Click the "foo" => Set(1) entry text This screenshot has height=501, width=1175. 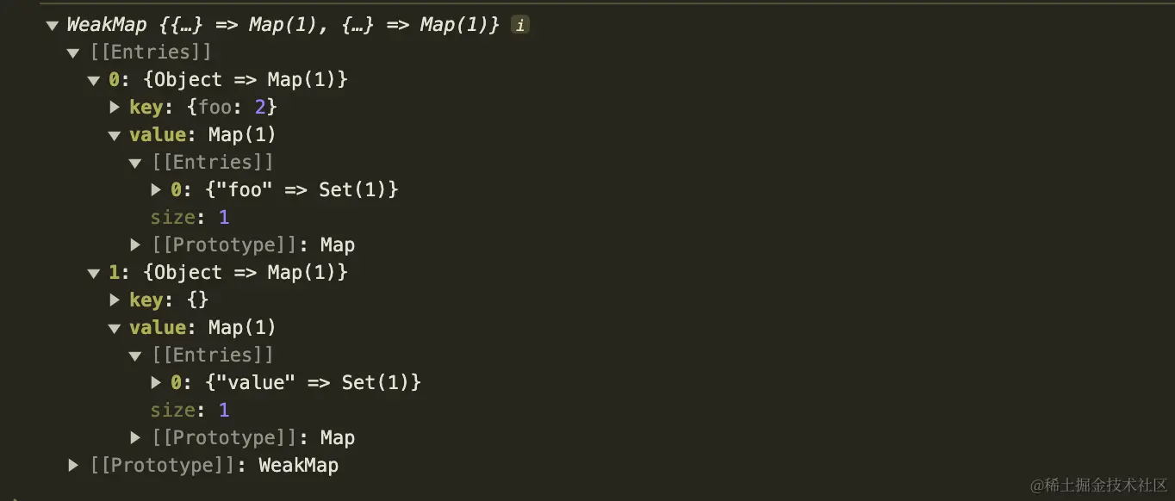point(284,189)
